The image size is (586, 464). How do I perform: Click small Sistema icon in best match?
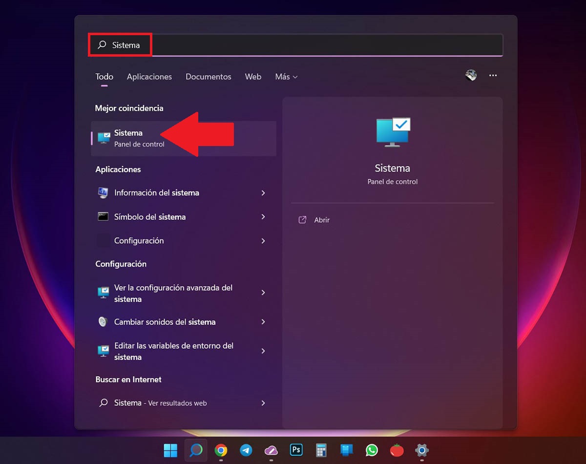tap(104, 138)
